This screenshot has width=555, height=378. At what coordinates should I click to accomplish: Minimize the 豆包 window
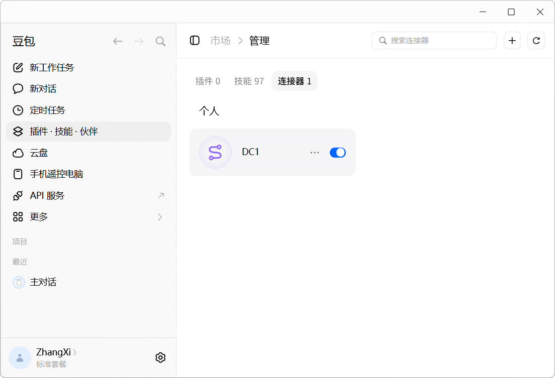pyautogui.click(x=483, y=12)
